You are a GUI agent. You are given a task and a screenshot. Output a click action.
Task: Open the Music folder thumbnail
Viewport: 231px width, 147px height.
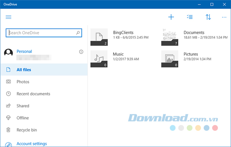(99, 59)
